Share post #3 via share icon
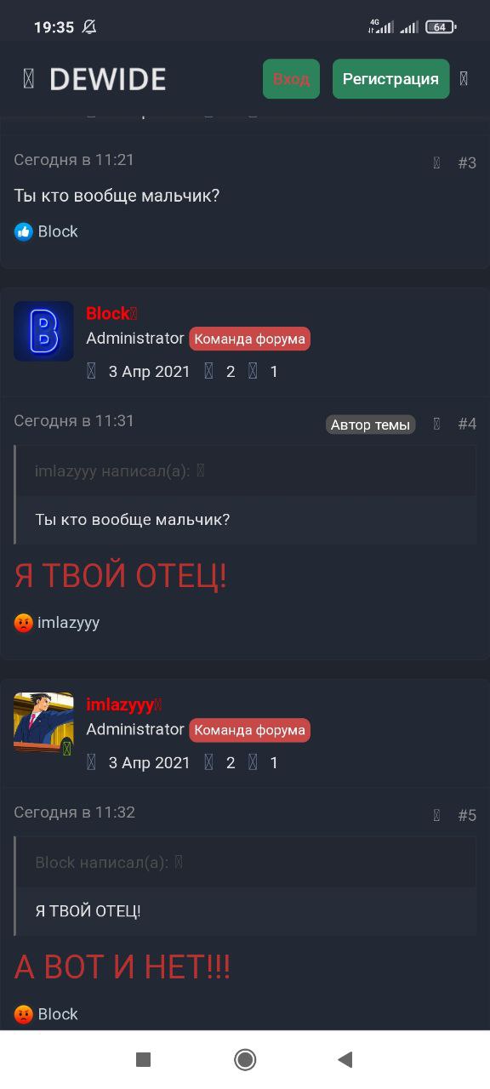The image size is (490, 1089). click(x=436, y=162)
